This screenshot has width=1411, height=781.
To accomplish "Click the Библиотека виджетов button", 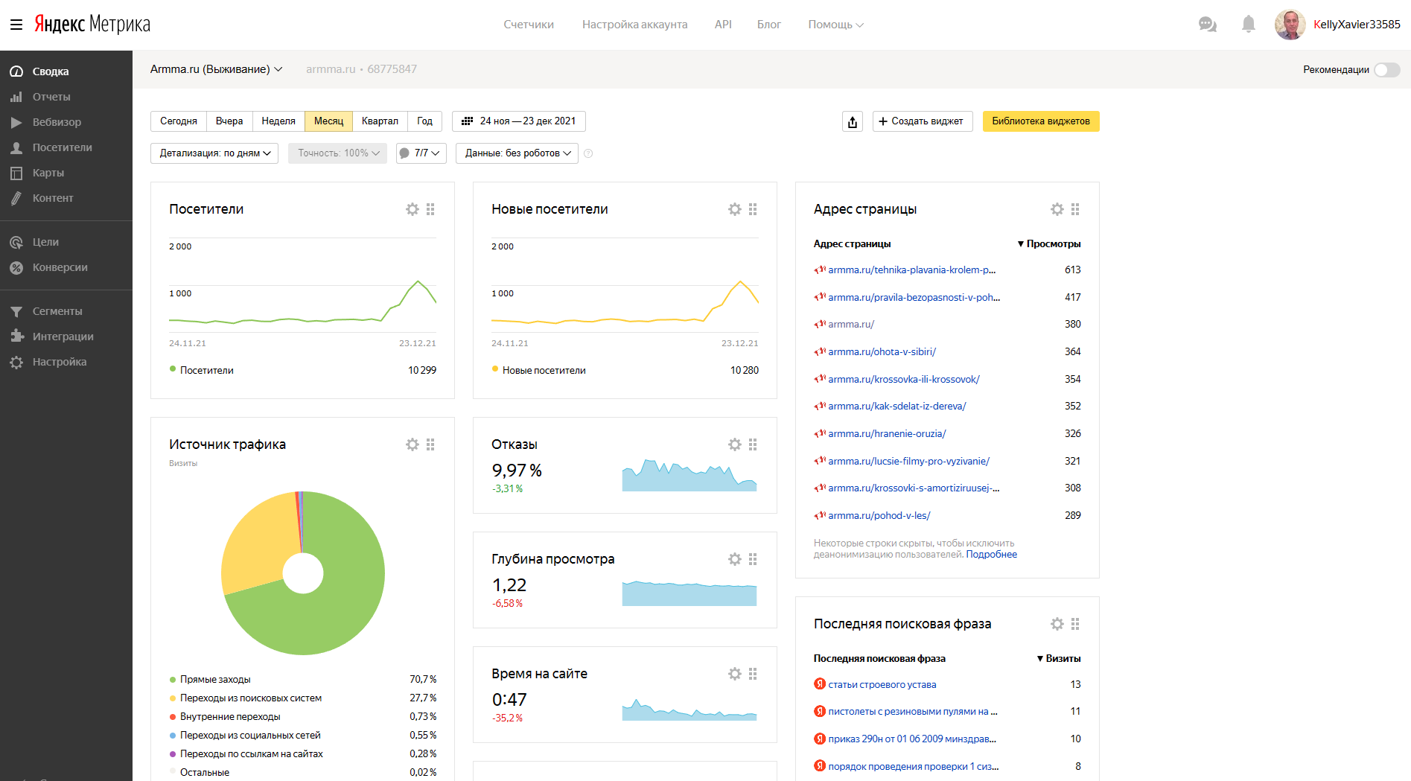I will tap(1040, 121).
